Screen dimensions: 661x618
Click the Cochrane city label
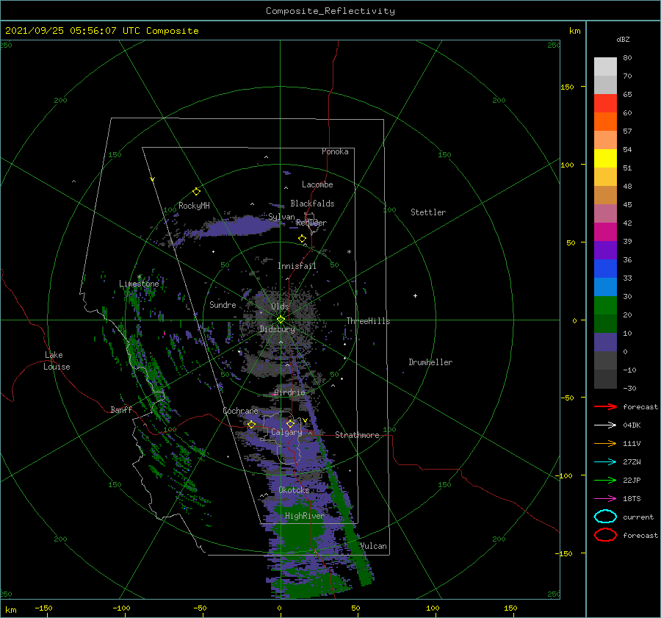coord(240,411)
